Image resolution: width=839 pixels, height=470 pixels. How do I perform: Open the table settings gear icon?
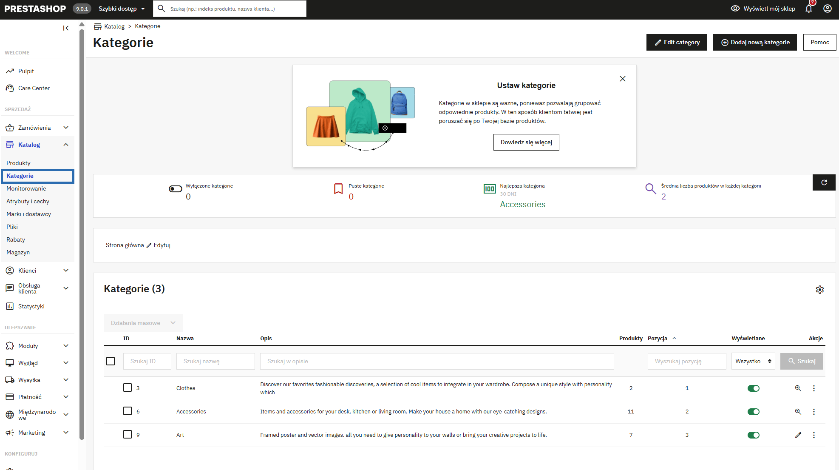[820, 290]
